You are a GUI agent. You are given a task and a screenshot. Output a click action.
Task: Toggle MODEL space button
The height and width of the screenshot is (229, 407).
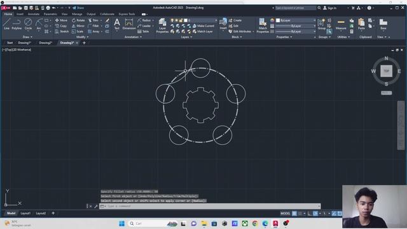coord(286,214)
